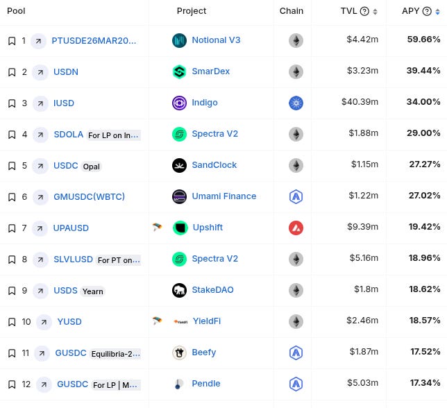The image size is (447, 408).
Task: Open Pendle project page
Action: tap(206, 384)
